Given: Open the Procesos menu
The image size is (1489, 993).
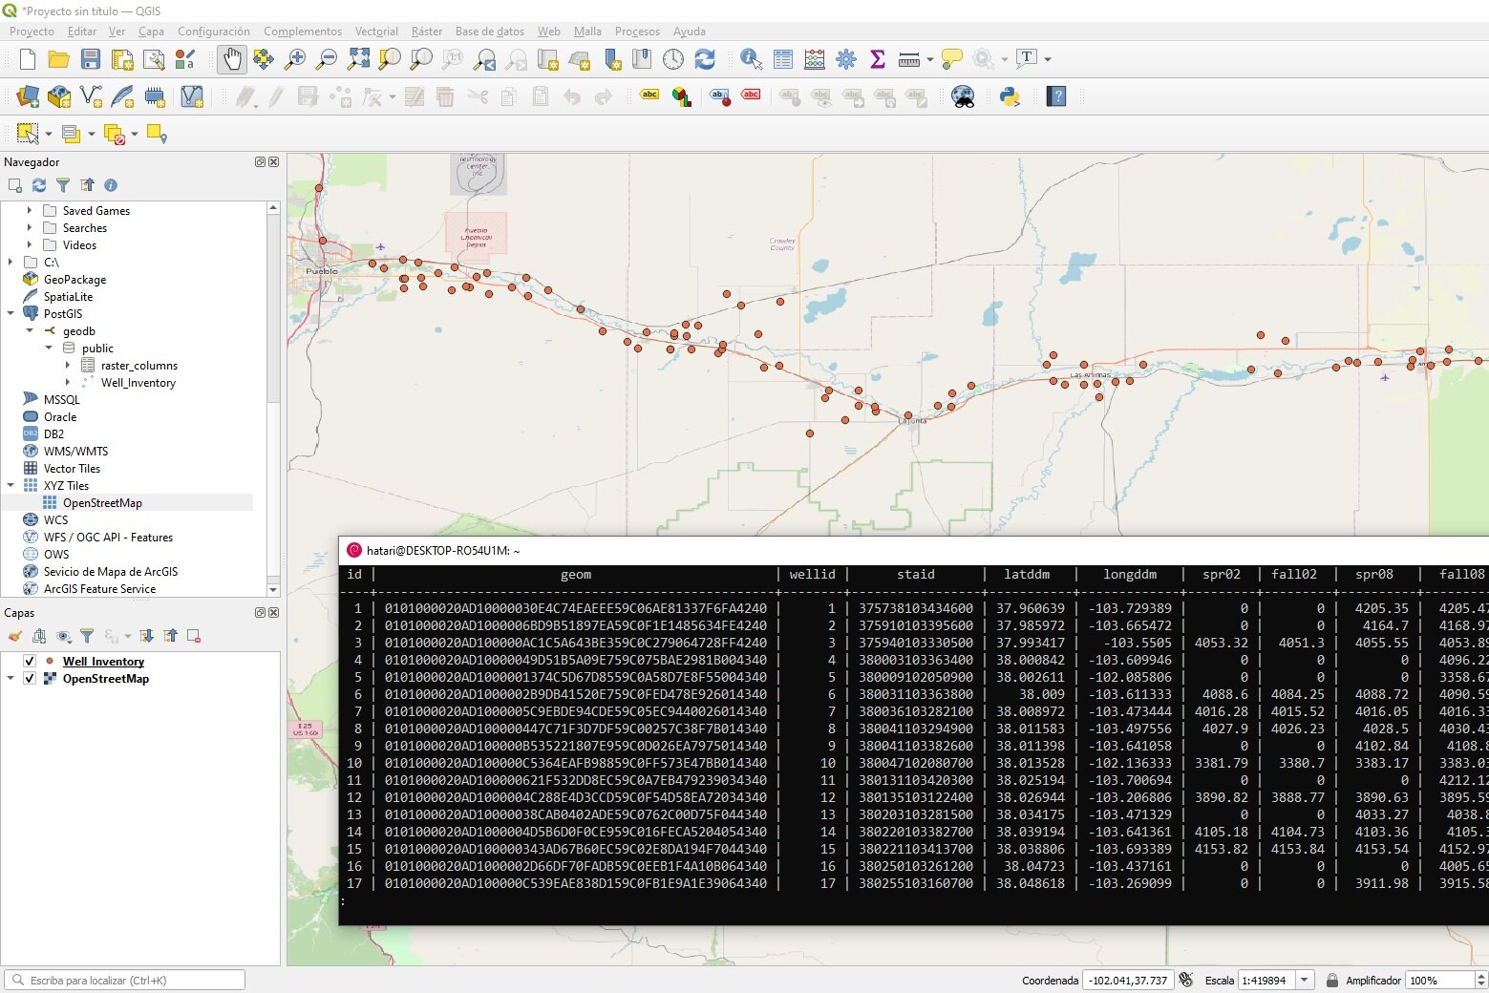Looking at the screenshot, I should 637,32.
